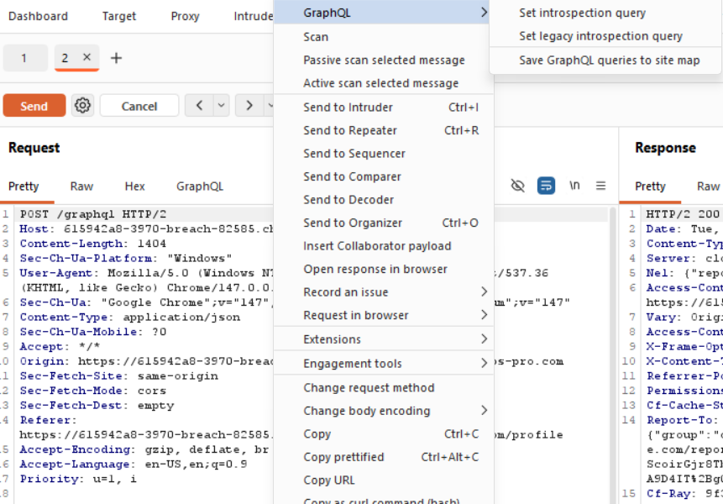Screen dimensions: 723x504
Task: Choose Send to Repeater
Action: [x=382, y=130]
